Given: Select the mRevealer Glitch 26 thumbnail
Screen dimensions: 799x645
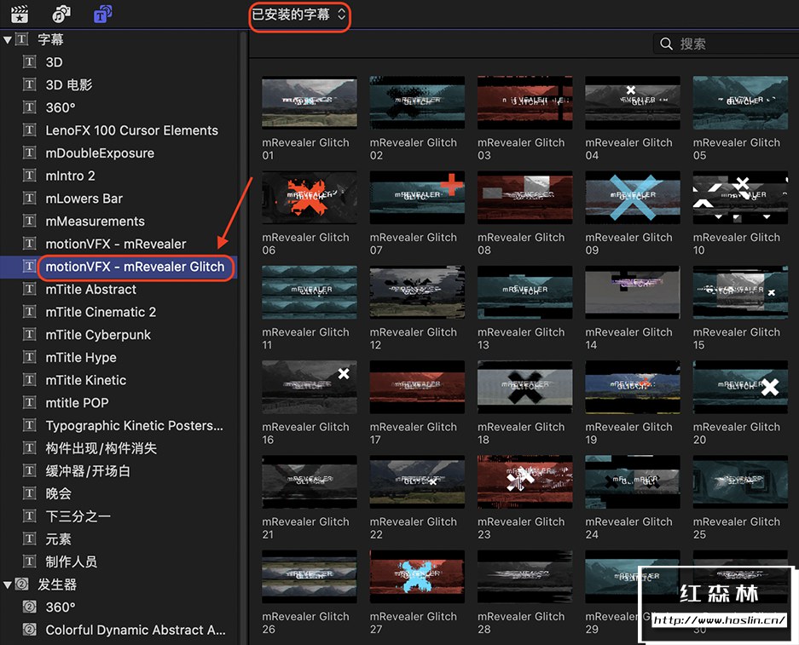Looking at the screenshot, I should [x=310, y=576].
